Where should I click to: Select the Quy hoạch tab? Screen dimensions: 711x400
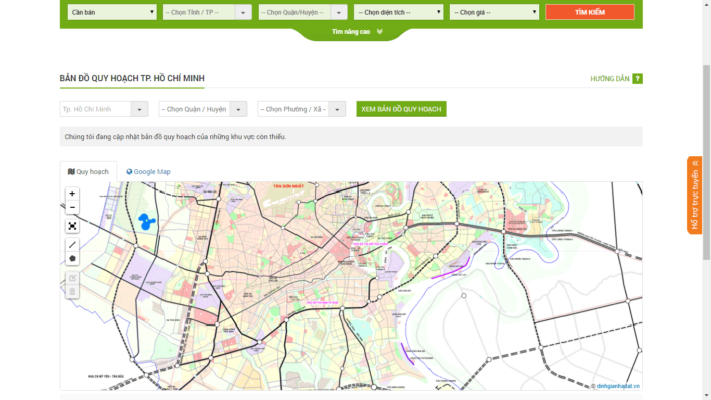click(x=88, y=171)
